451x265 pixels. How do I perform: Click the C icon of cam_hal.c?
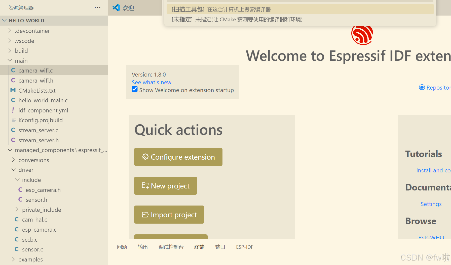(17, 219)
